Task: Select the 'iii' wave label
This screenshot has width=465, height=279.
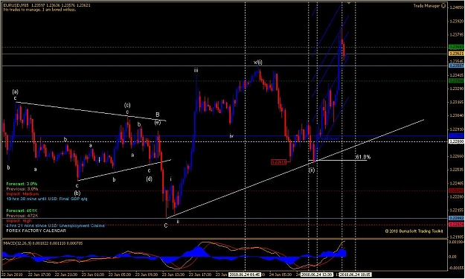Action: (196, 70)
